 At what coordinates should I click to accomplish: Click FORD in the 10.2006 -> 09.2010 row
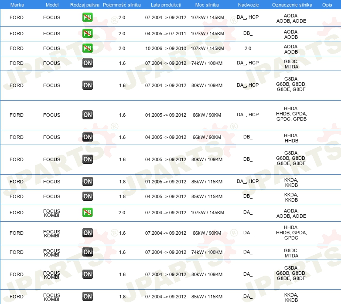[x=17, y=48]
